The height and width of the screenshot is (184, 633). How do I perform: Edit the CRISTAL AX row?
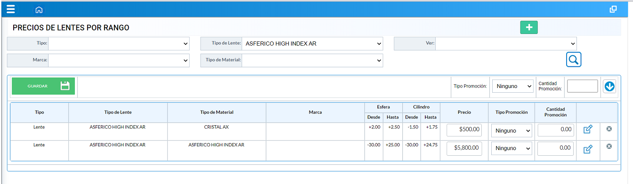(588, 129)
